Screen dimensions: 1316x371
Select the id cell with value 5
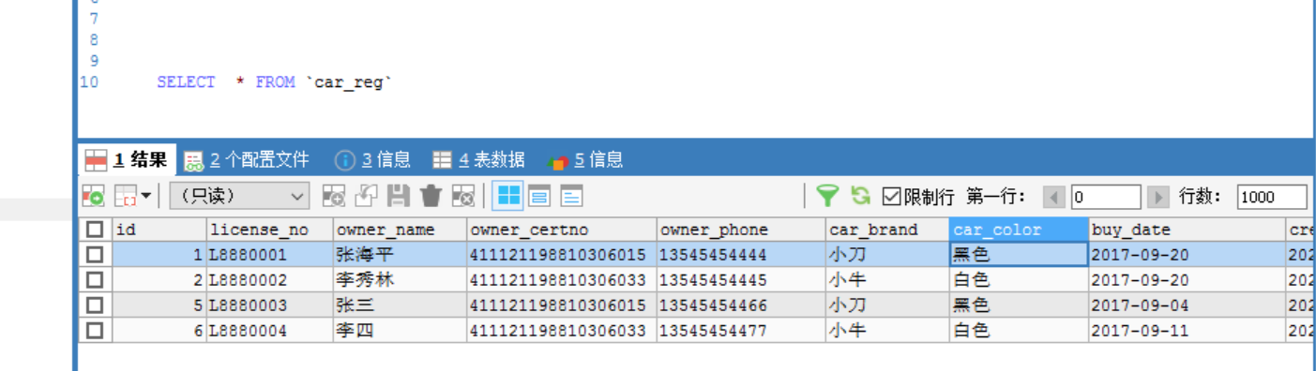[x=159, y=305]
